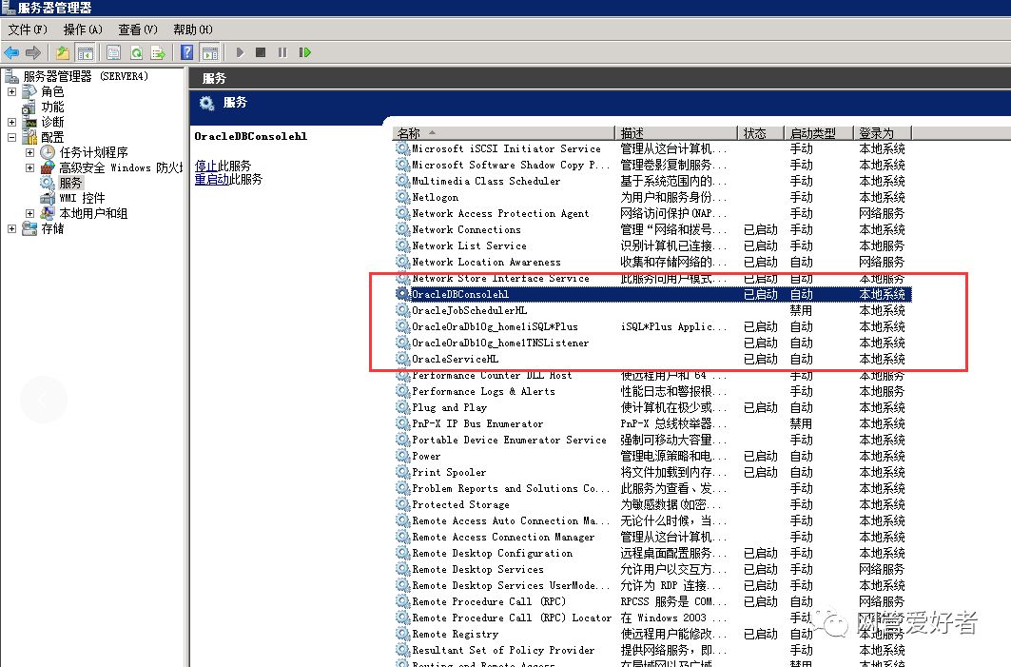
Task: Select PnP-X IP Bus Enumerator service
Action: click(477, 423)
